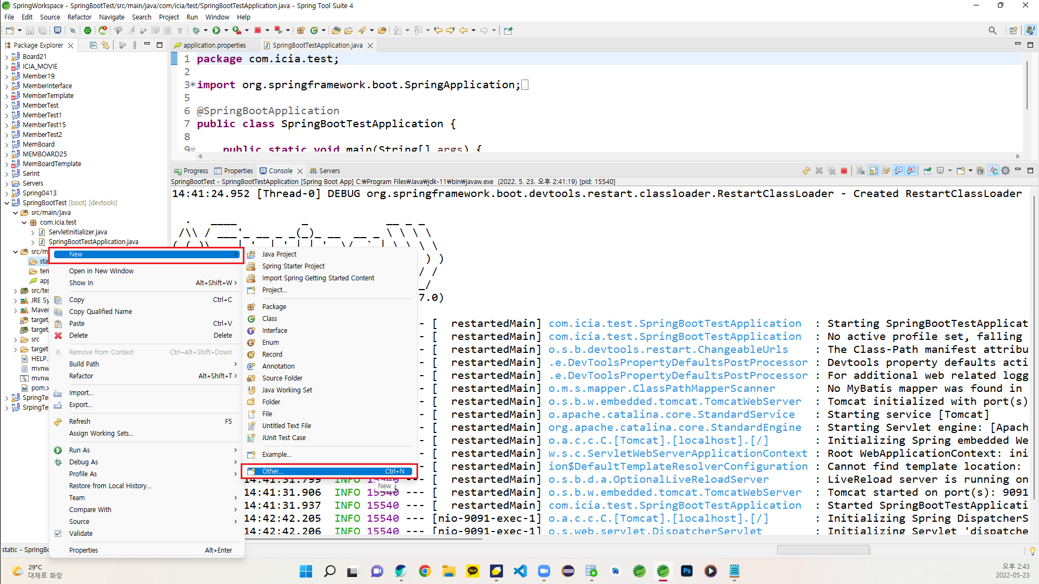Select Spring Starter Project from submenu
Image resolution: width=1039 pixels, height=584 pixels.
click(329, 266)
